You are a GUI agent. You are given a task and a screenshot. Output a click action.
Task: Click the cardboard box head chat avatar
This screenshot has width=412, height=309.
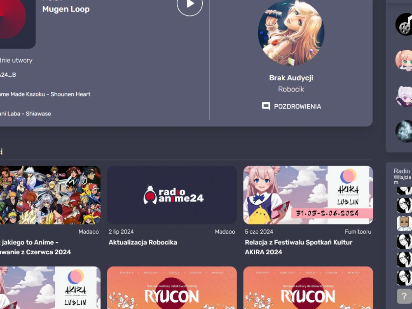coord(405,224)
